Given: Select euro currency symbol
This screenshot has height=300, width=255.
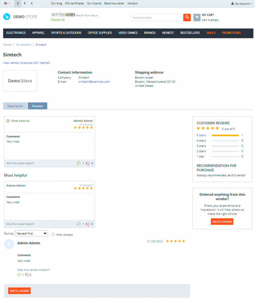Looking at the screenshot, I should click(x=25, y=3).
